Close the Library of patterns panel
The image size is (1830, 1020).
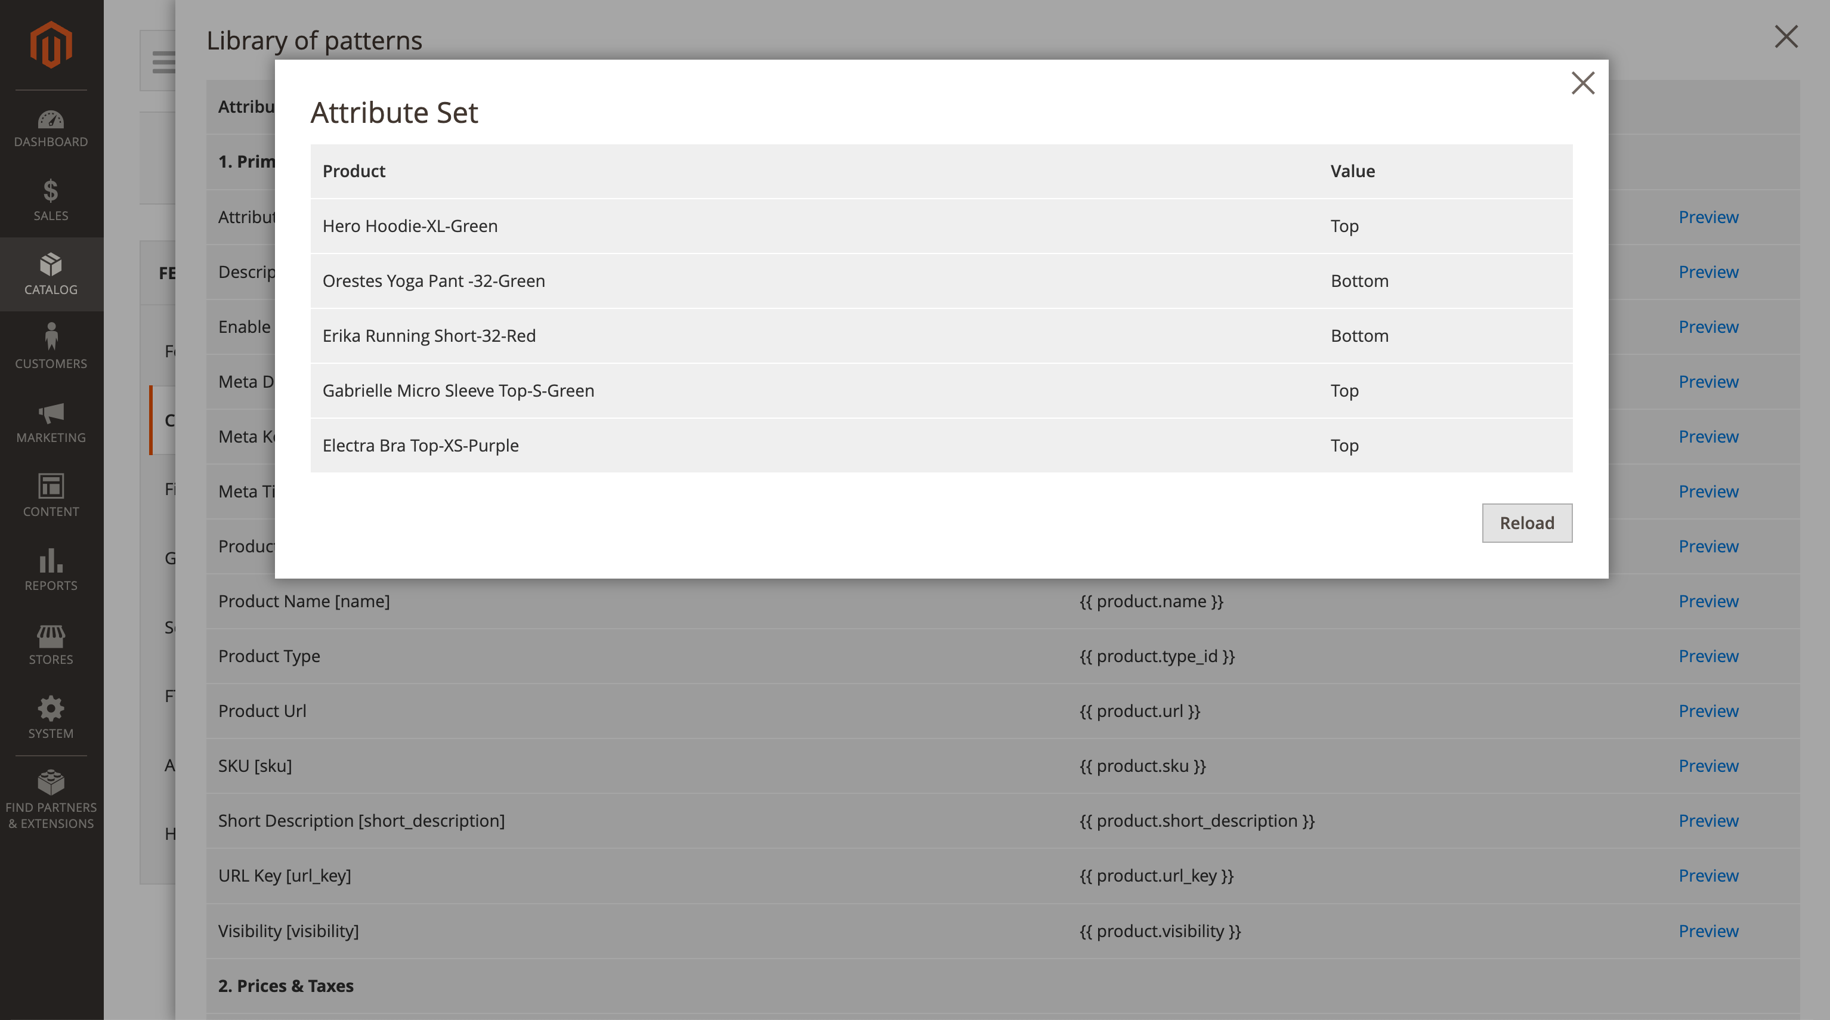coord(1786,36)
